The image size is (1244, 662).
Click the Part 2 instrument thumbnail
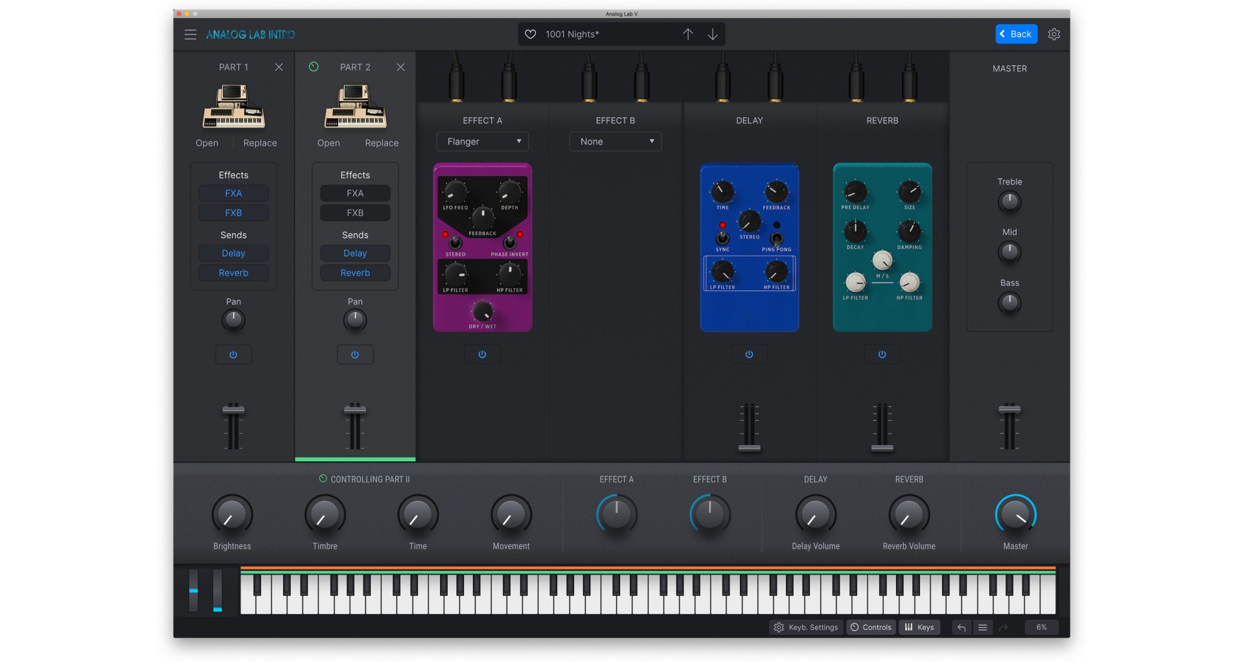(x=355, y=106)
